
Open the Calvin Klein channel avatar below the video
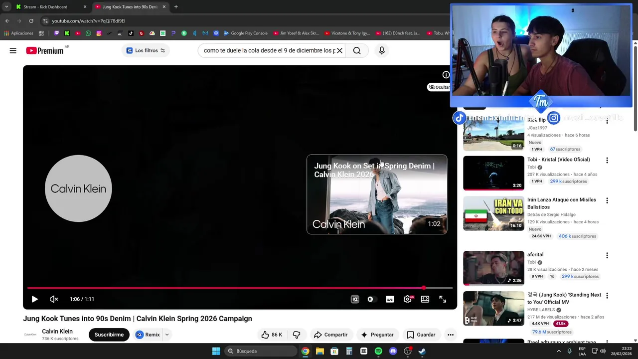click(x=30, y=335)
